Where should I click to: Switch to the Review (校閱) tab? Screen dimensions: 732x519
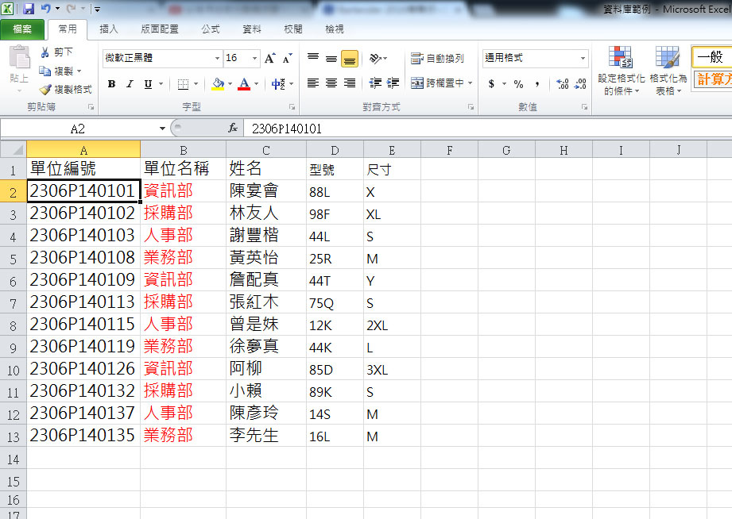[293, 29]
